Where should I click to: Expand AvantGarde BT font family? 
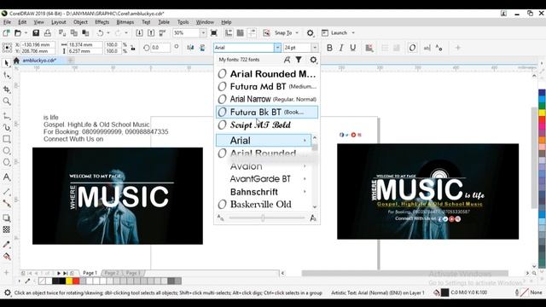(305, 179)
